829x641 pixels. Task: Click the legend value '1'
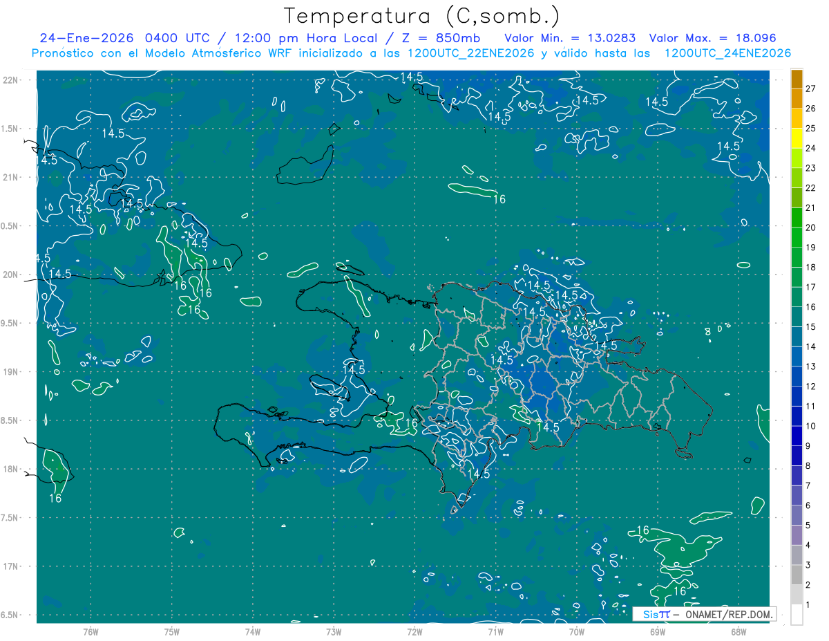click(808, 605)
